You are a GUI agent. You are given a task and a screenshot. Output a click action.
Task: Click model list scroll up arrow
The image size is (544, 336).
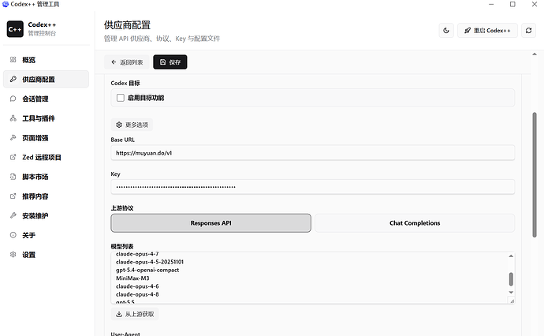tap(511, 256)
